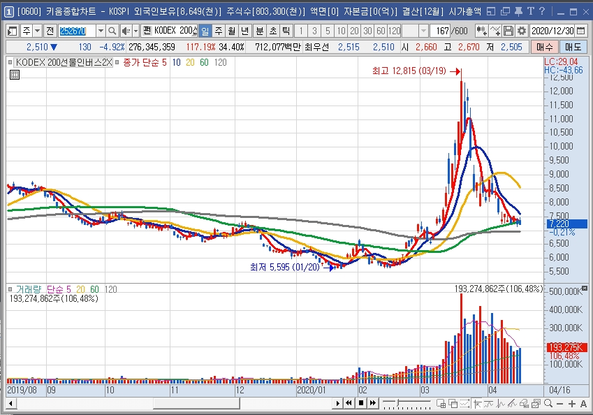593x415 pixels.
Task: Click the eraser tool icon at bottom
Action: tap(524, 404)
